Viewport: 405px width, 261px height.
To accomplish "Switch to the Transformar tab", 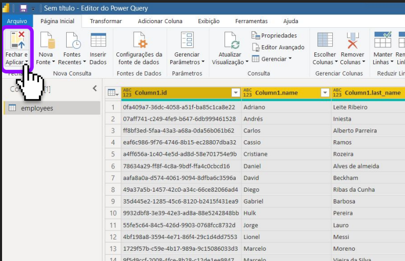I will tap(106, 21).
